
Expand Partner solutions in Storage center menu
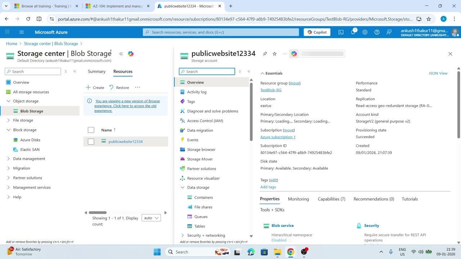9,178
